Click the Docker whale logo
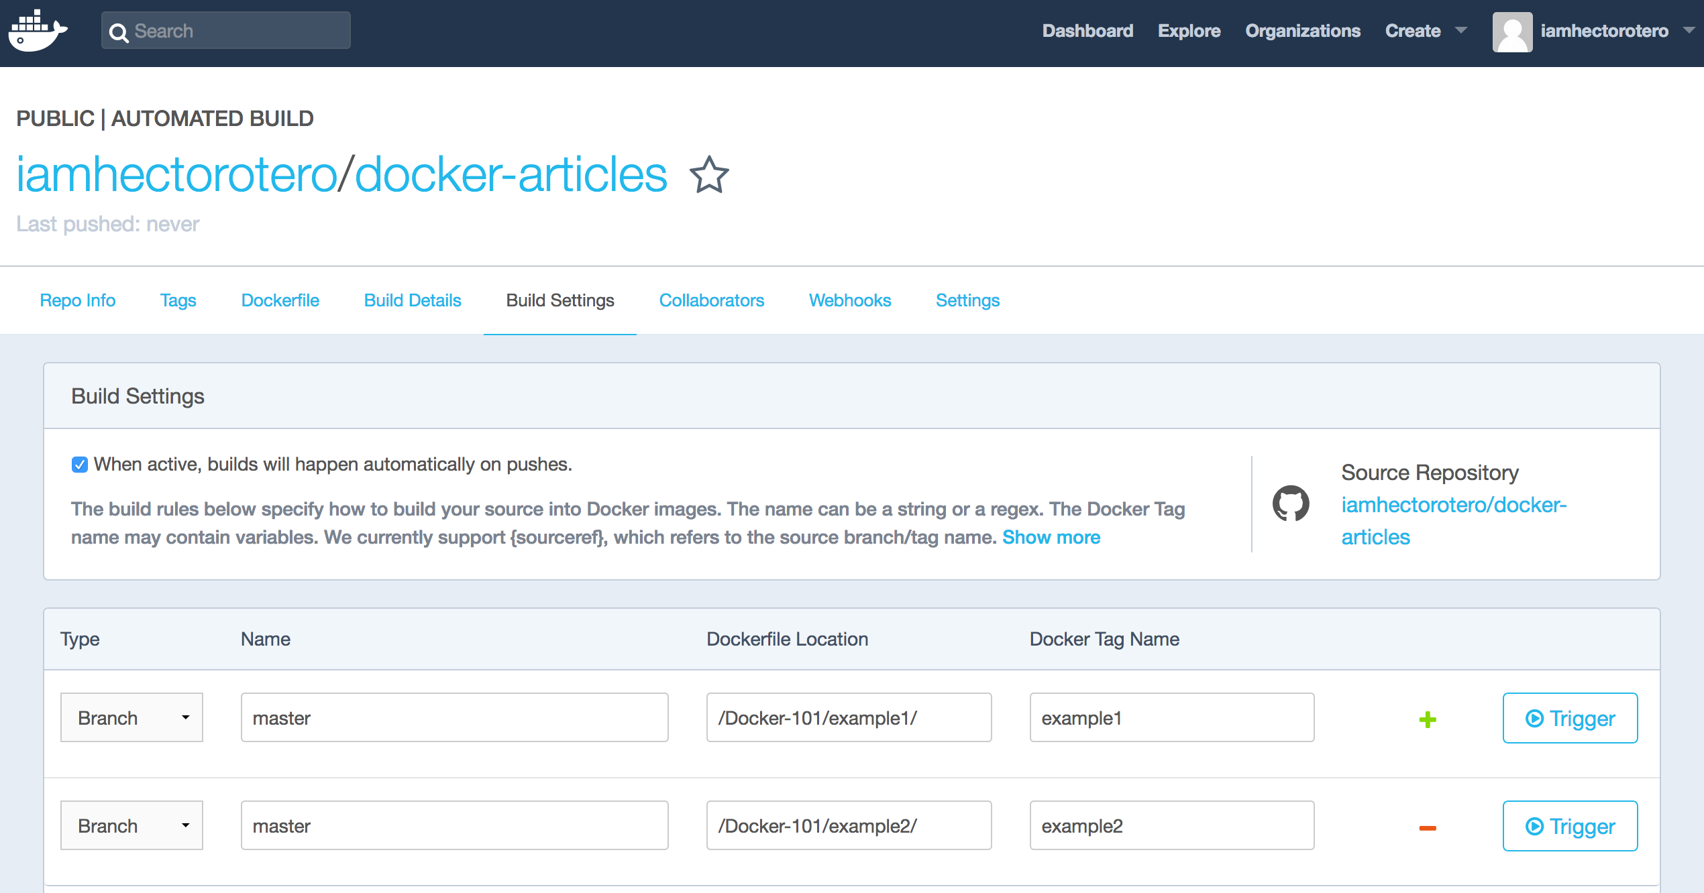This screenshot has height=893, width=1704. point(38,31)
